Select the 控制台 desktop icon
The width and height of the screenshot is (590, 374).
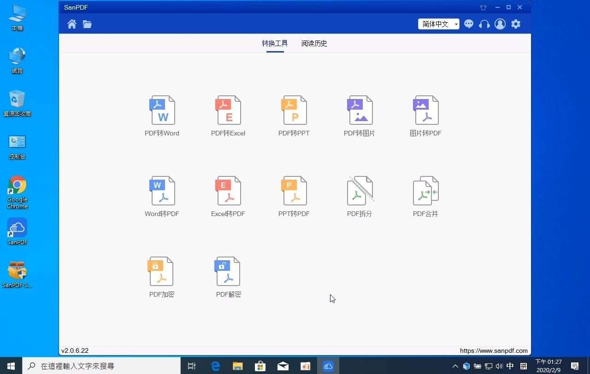tap(17, 146)
